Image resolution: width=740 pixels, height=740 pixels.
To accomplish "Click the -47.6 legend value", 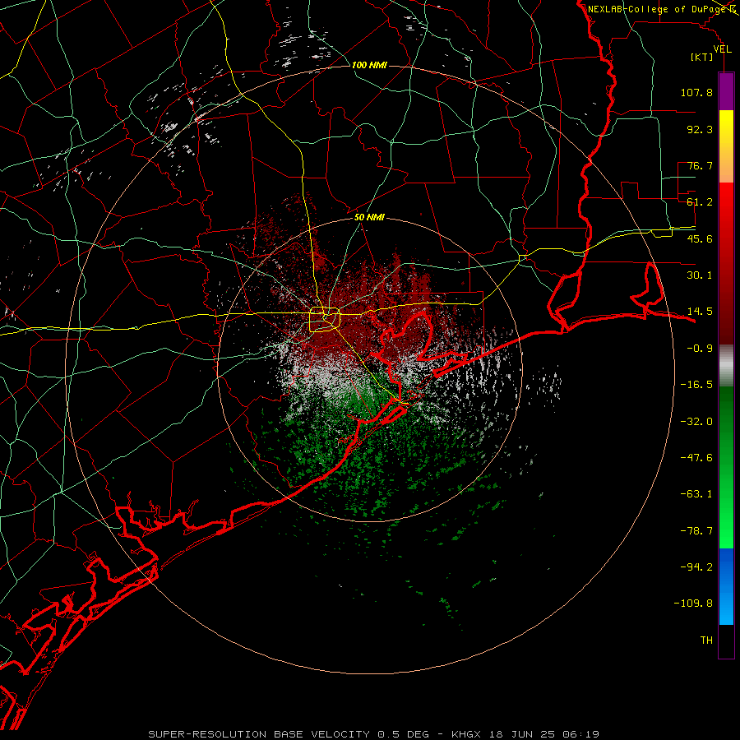I will pyautogui.click(x=696, y=458).
